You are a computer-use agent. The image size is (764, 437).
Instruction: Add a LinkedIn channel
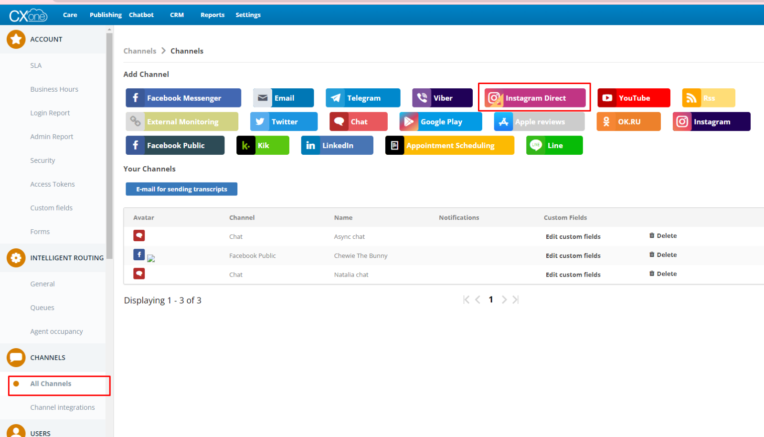[337, 145]
